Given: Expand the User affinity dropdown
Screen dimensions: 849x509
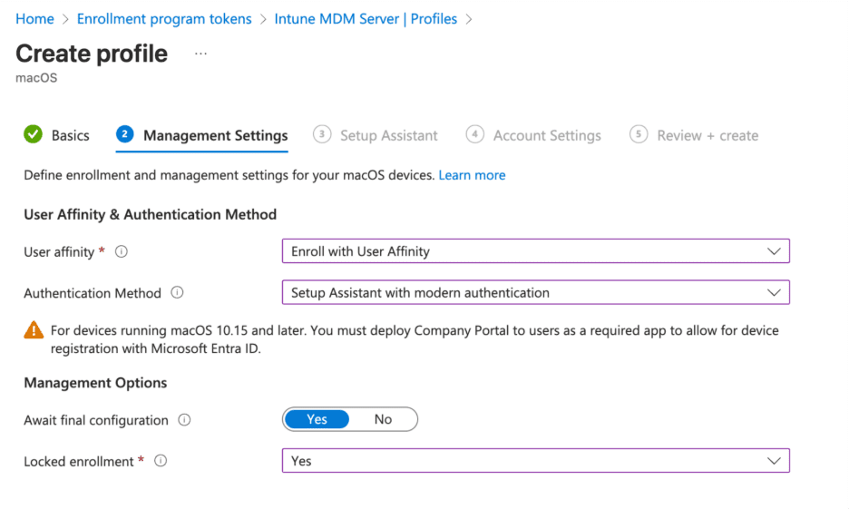Looking at the screenshot, I should point(535,251).
